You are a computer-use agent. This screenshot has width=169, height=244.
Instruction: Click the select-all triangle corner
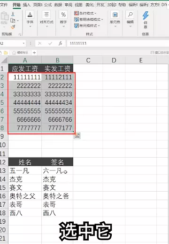4,60
